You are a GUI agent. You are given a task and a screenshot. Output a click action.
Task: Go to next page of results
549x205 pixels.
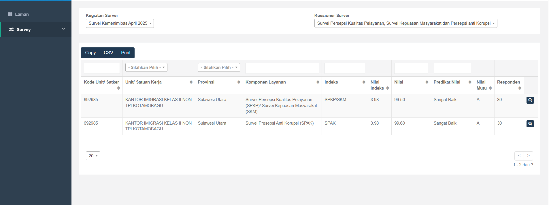528,156
